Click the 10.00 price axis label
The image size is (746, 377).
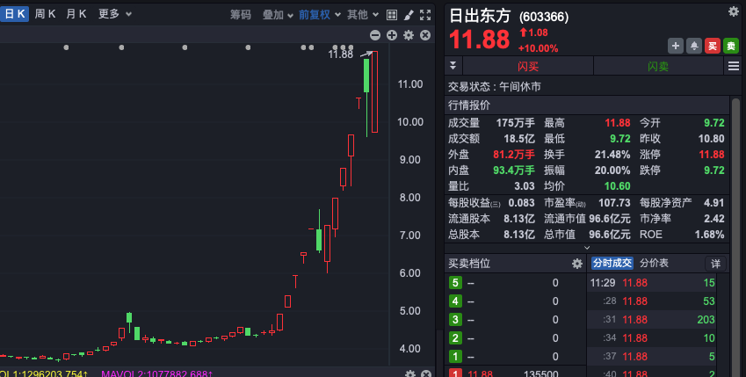point(410,122)
